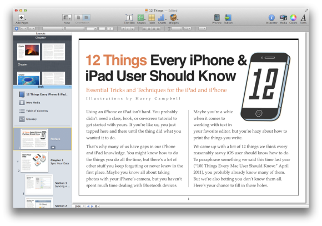Image resolution: width=322 pixels, height=226 pixels.
Task: Open the Glossary in sidebar
Action: click(28, 119)
